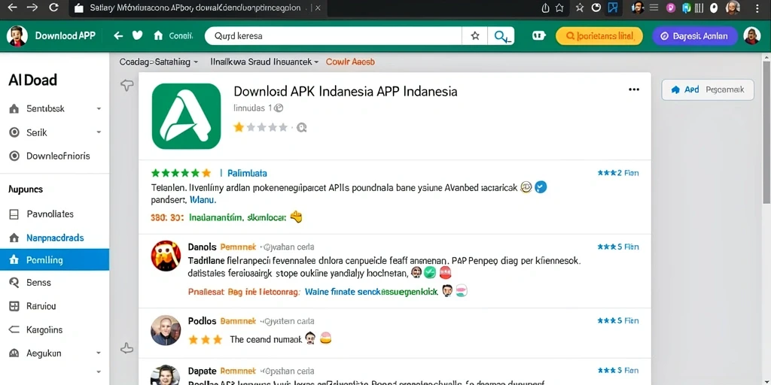Click inside the Qurd keresa search field
The width and height of the screenshot is (771, 385).
tap(334, 36)
